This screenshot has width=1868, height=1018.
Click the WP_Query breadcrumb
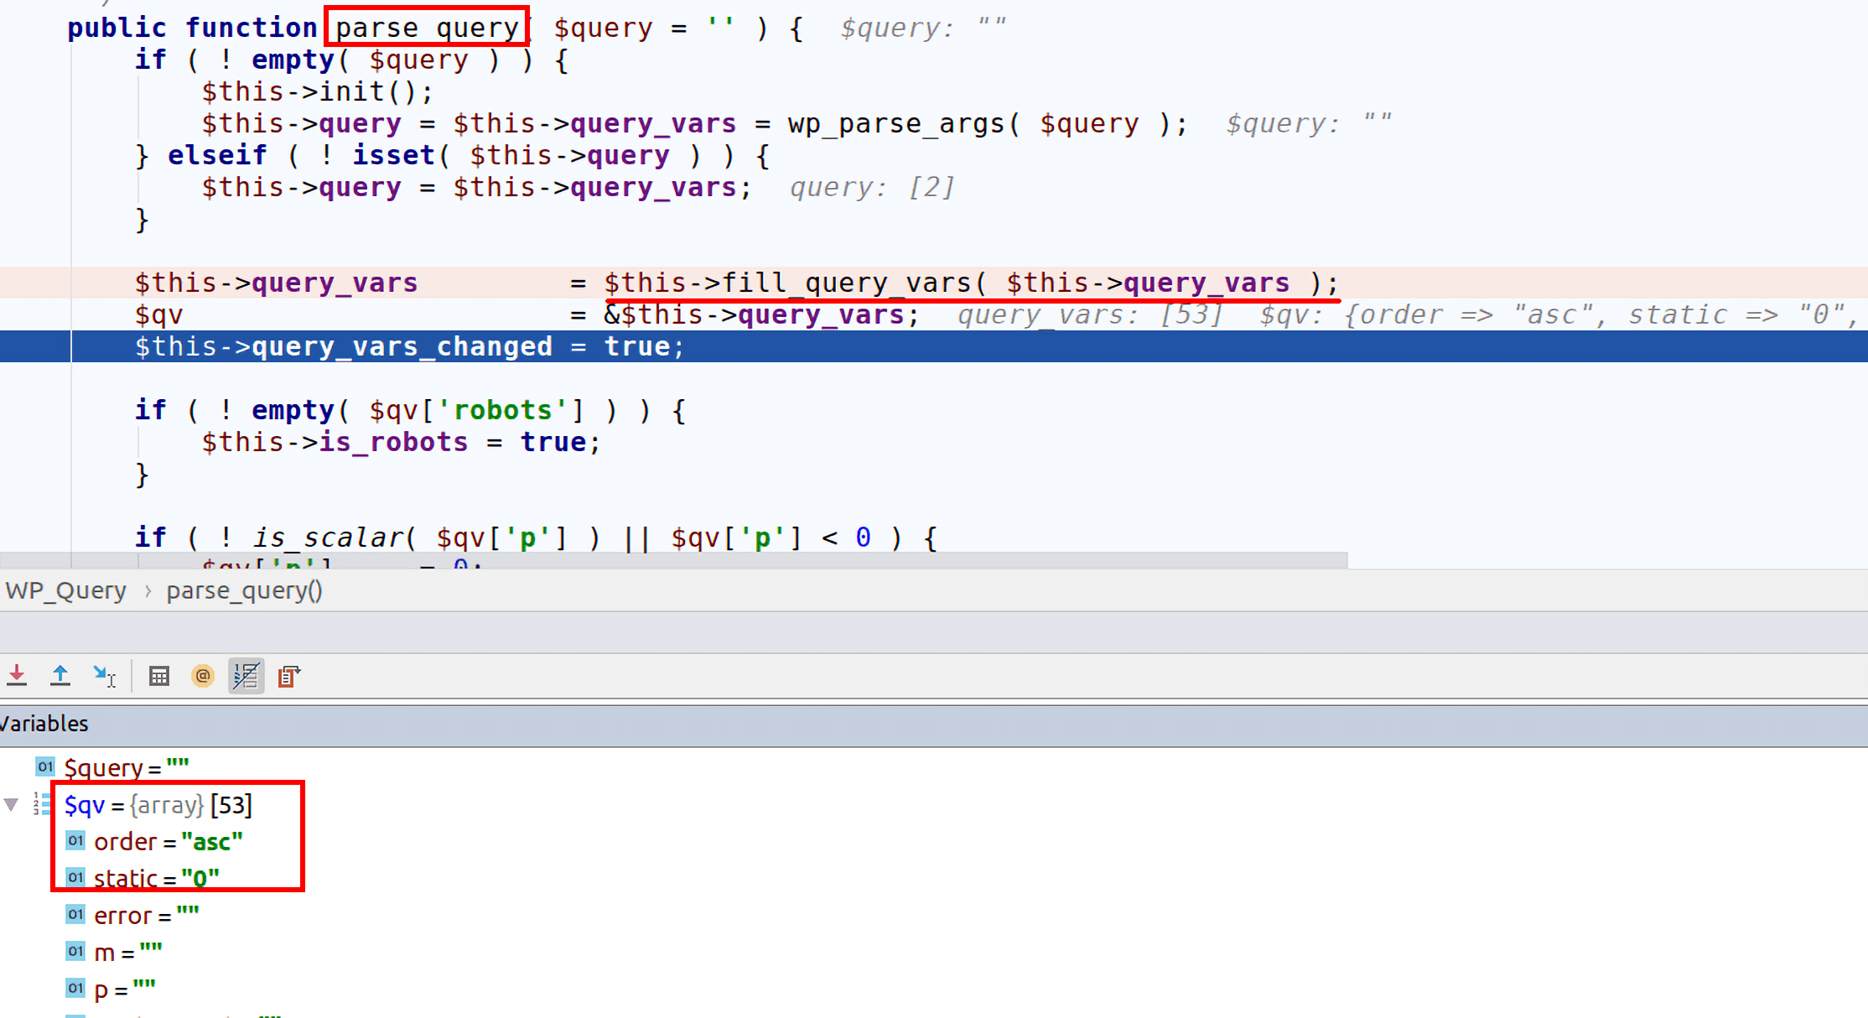[x=65, y=590]
